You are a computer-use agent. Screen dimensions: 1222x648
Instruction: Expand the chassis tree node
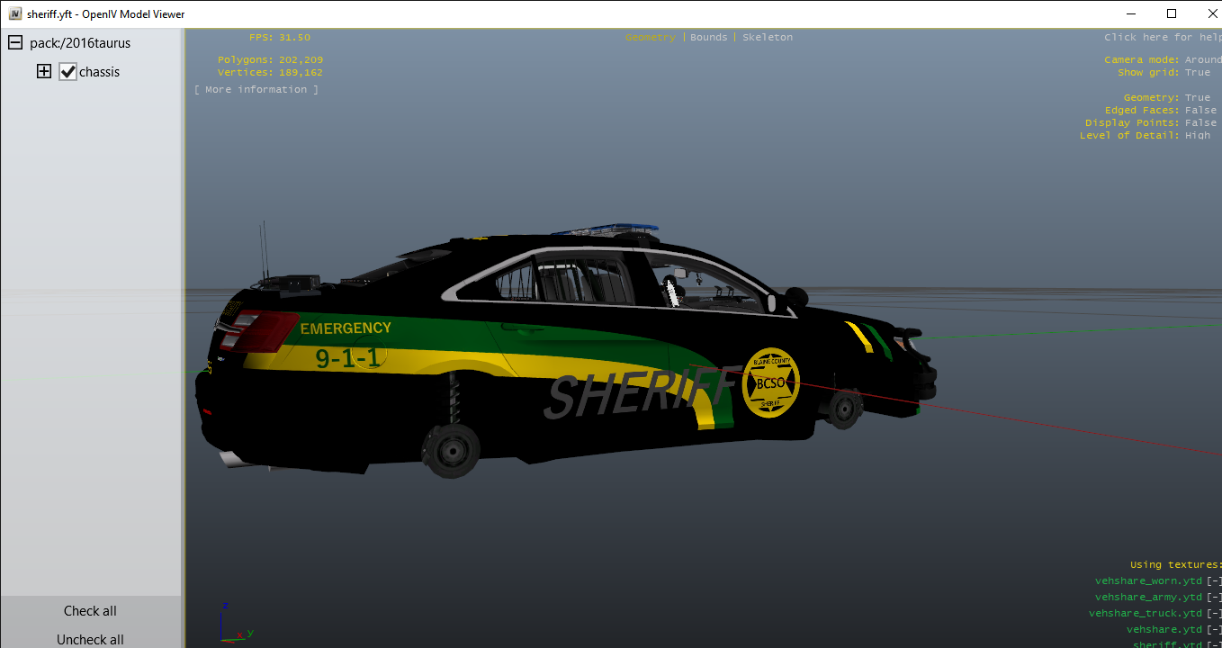click(x=43, y=72)
